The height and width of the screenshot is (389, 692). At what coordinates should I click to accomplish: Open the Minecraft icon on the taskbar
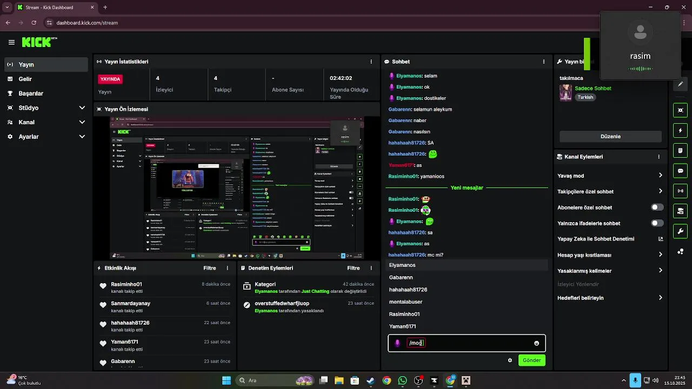(466, 380)
